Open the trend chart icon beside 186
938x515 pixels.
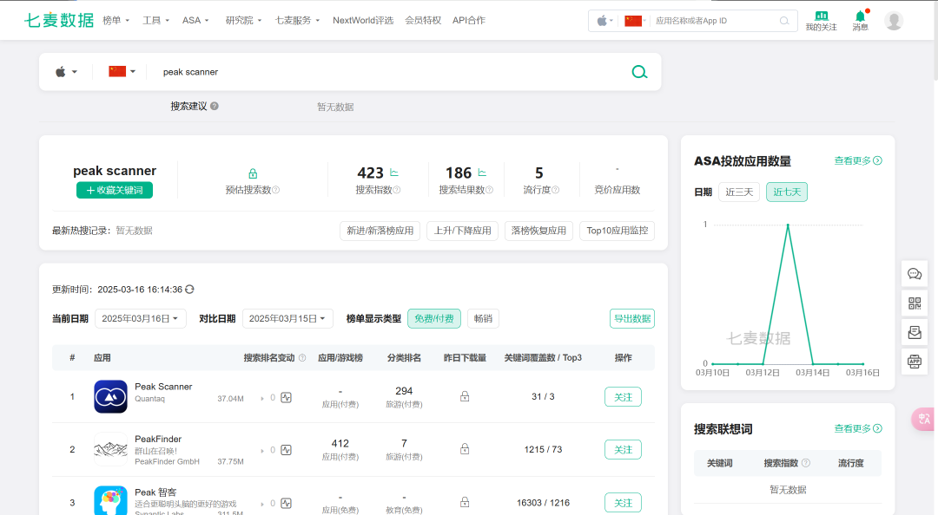(482, 173)
